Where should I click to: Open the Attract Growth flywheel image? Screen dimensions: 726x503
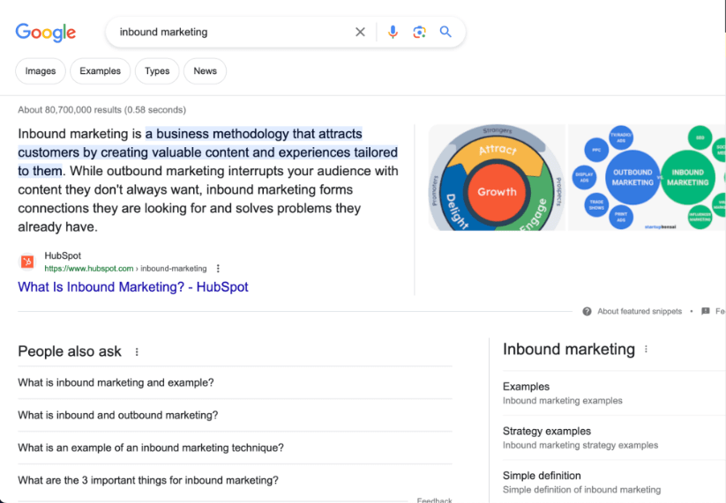tap(497, 177)
